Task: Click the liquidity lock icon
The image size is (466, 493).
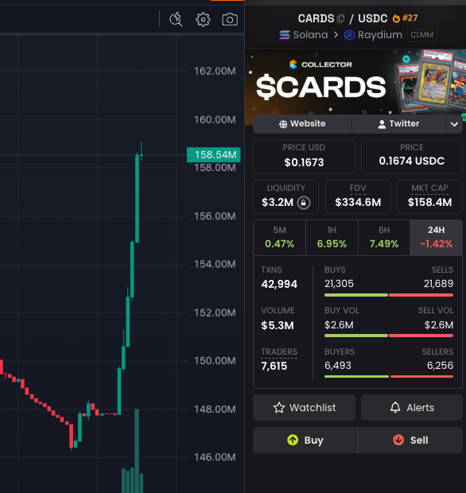Action: (x=304, y=203)
